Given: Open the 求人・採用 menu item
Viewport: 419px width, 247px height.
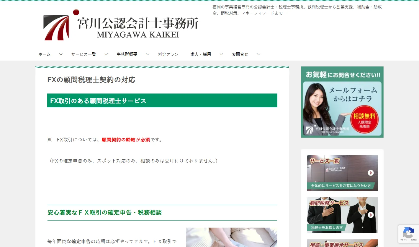Looking at the screenshot, I should 201,54.
